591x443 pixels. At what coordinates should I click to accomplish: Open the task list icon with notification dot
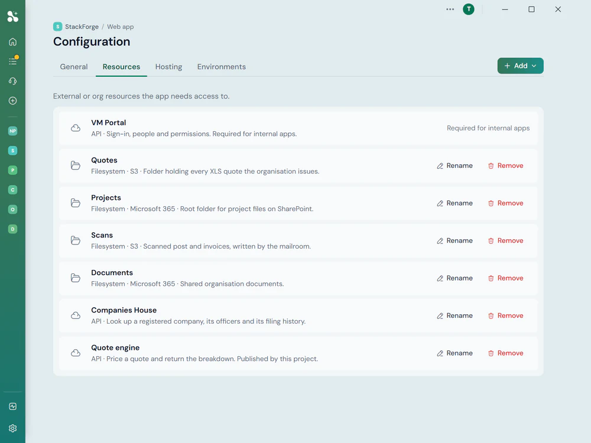click(13, 61)
